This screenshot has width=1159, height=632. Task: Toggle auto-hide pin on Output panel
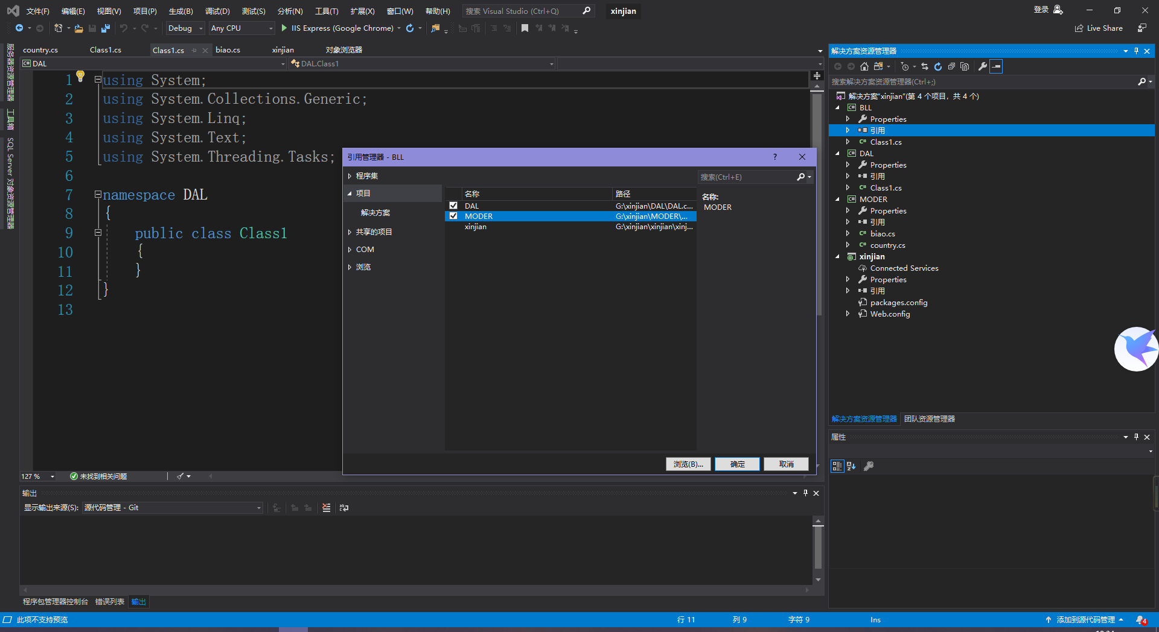[x=805, y=493]
